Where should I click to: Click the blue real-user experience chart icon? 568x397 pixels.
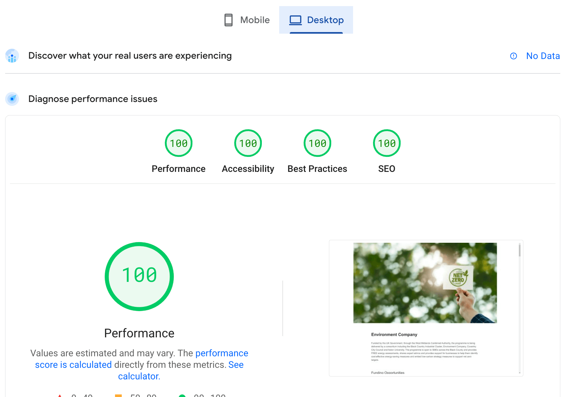click(x=12, y=56)
